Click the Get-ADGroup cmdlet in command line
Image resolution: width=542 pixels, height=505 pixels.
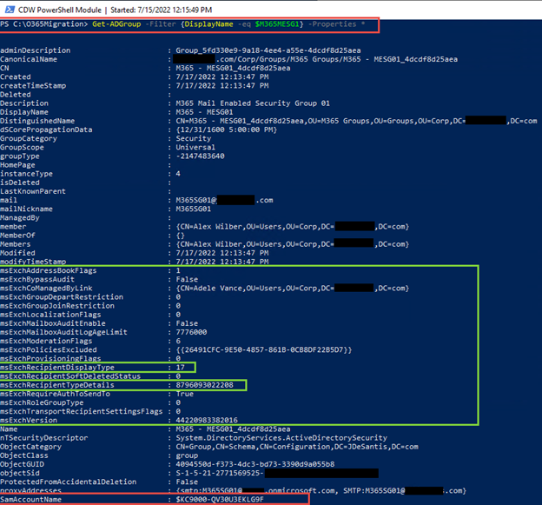click(116, 24)
